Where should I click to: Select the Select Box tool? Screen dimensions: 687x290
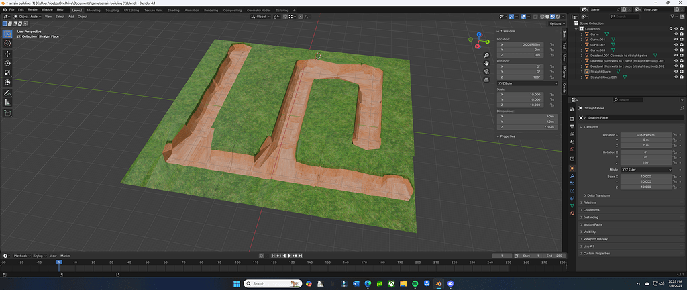[x=7, y=34]
